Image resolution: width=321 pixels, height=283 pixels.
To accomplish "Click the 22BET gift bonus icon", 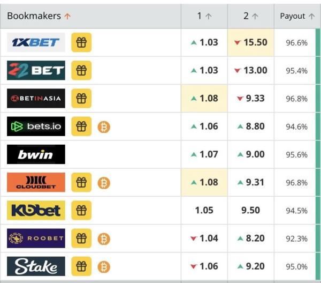I will [81, 70].
